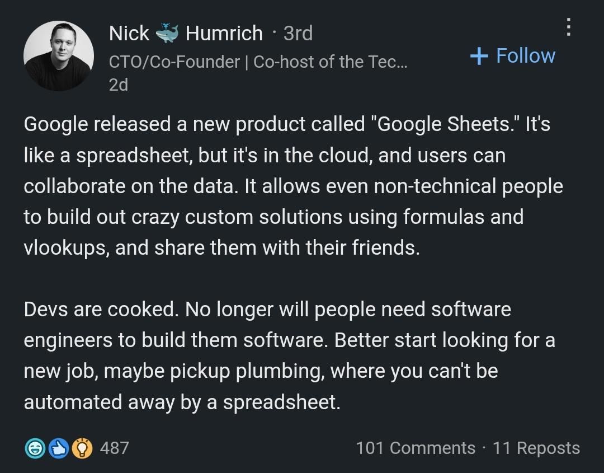Open the three-dot post options menu

pos(568,27)
